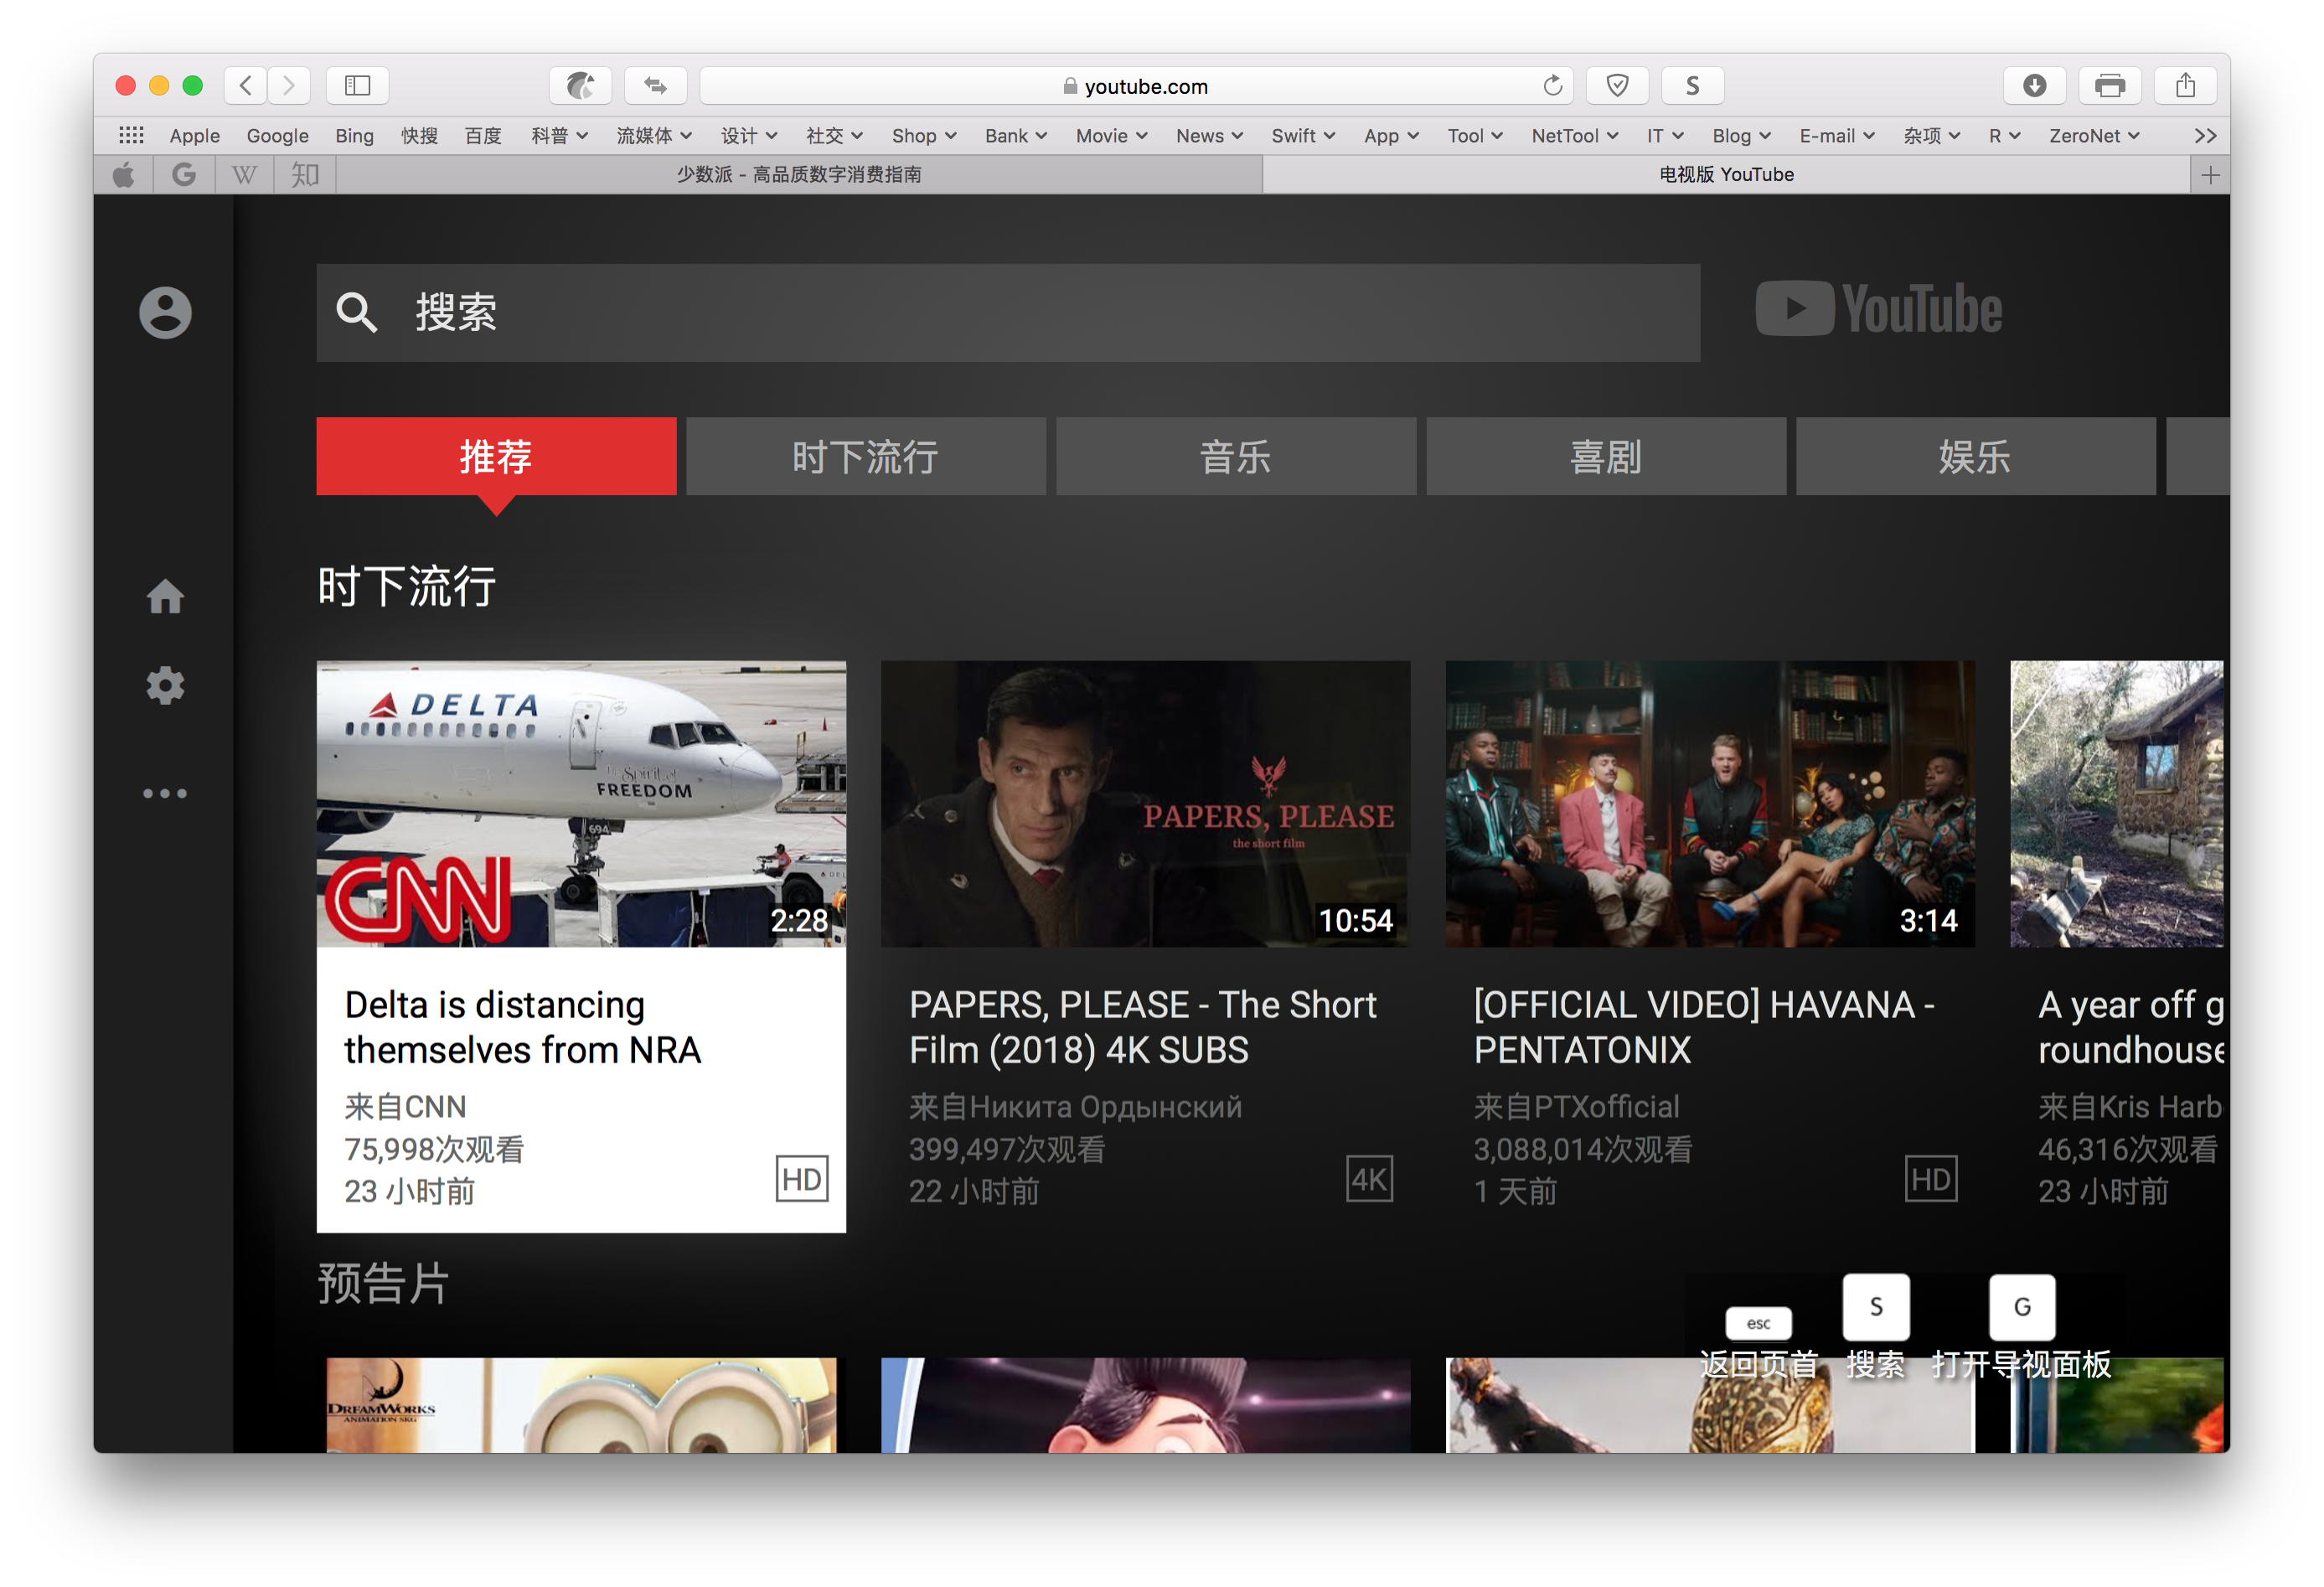Open the YouTube account profile icon
This screenshot has height=1587, width=2324.
point(165,312)
